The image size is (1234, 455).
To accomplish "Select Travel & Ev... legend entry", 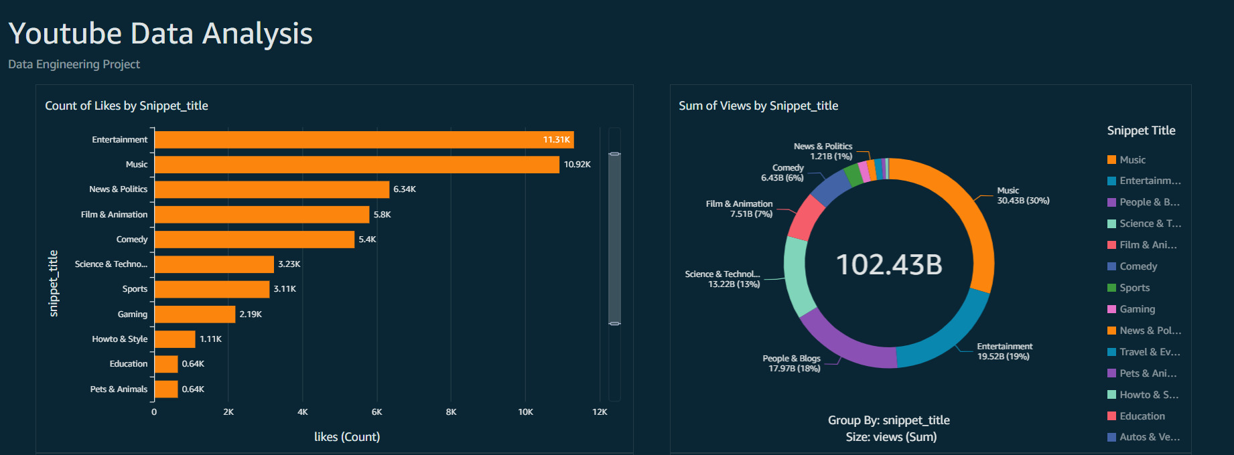I will pos(1150,353).
